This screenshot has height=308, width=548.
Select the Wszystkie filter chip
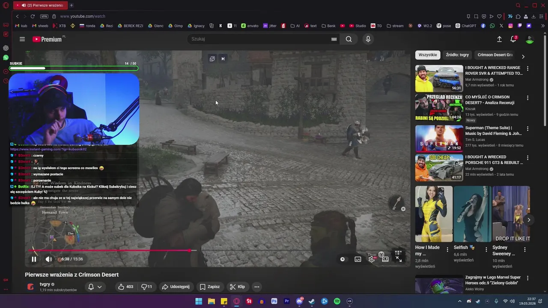(428, 55)
